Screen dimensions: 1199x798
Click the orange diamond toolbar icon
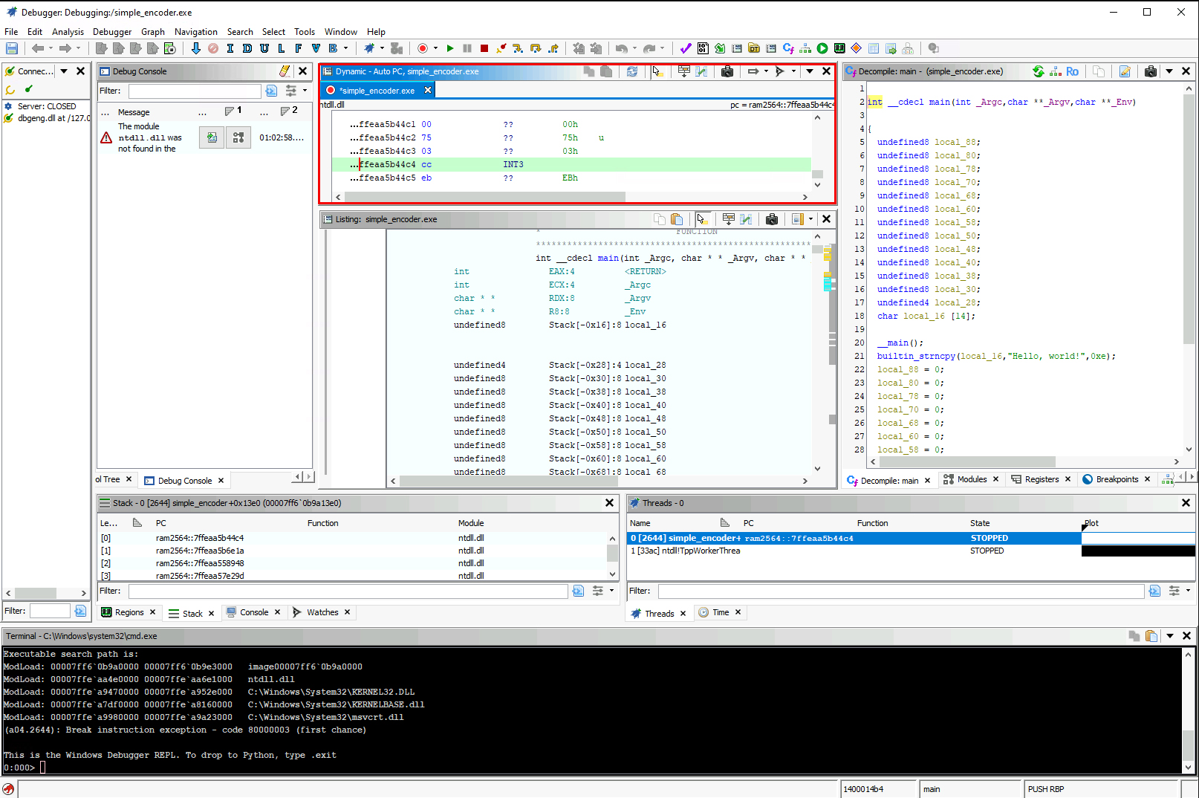(857, 48)
